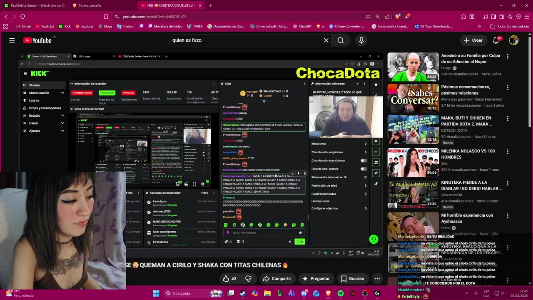This screenshot has height=300, width=533.
Task: Open MILENKA 100 CHICOS video thumbnail
Action: (x=413, y=162)
